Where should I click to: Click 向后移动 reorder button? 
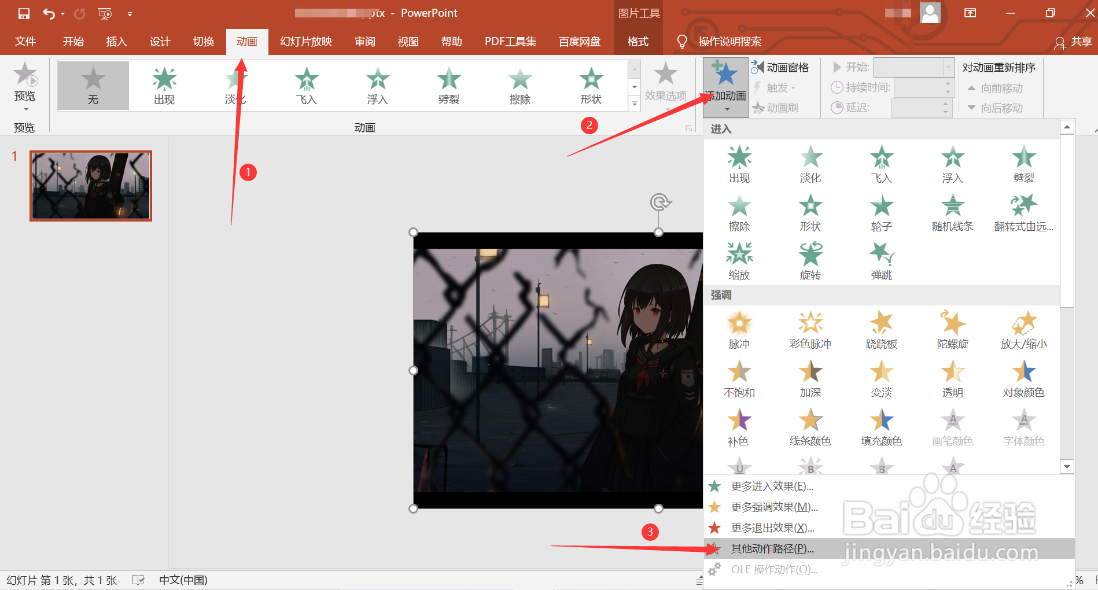995,108
